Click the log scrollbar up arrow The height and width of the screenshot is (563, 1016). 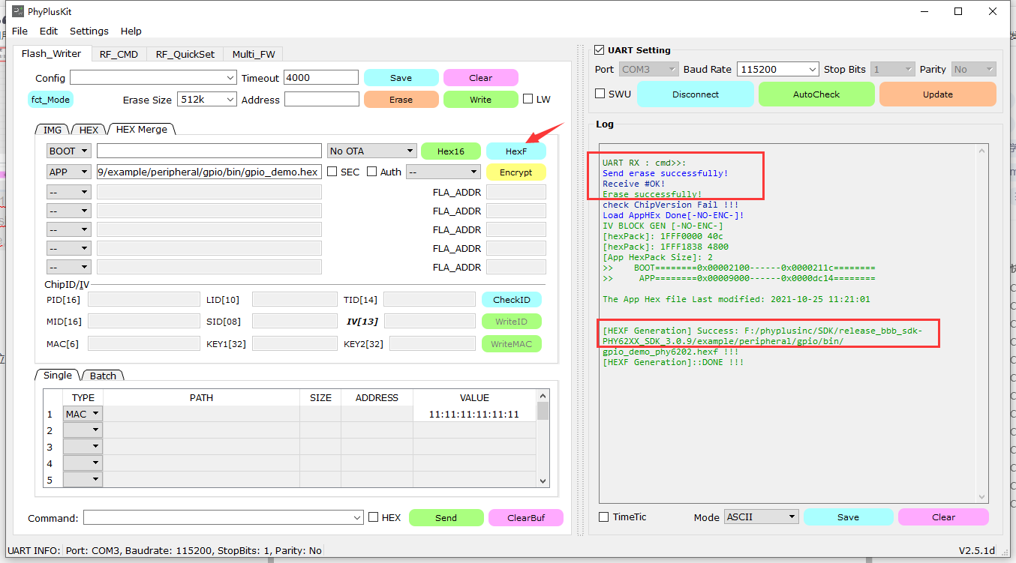click(981, 151)
